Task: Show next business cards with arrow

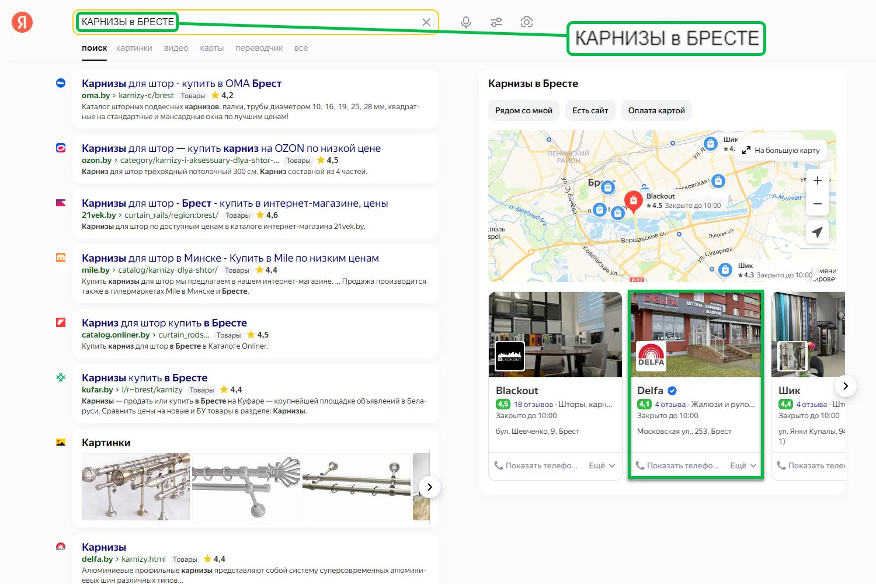Action: (x=845, y=386)
